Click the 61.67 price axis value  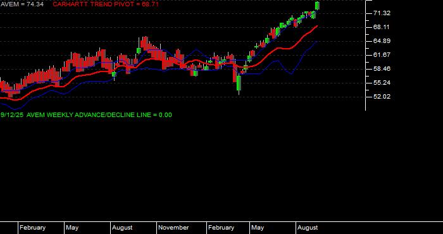coord(382,55)
